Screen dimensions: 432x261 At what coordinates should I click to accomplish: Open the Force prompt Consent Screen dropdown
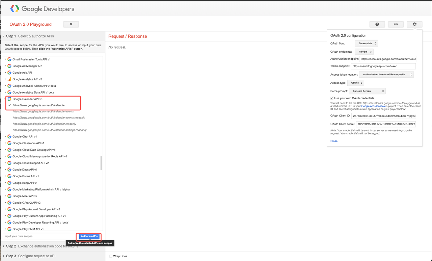coord(367,91)
